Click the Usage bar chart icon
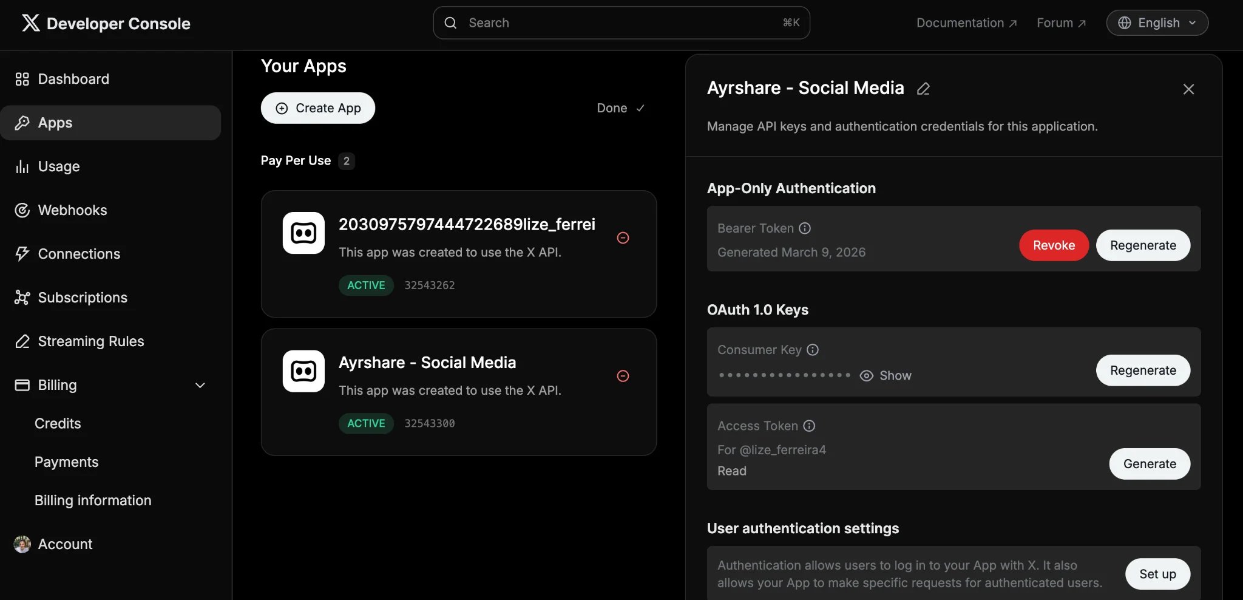 (x=22, y=166)
